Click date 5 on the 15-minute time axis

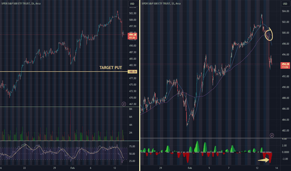209,168
